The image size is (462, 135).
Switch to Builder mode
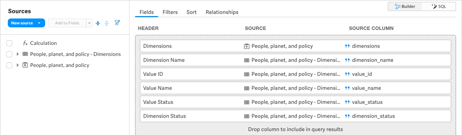click(x=405, y=6)
